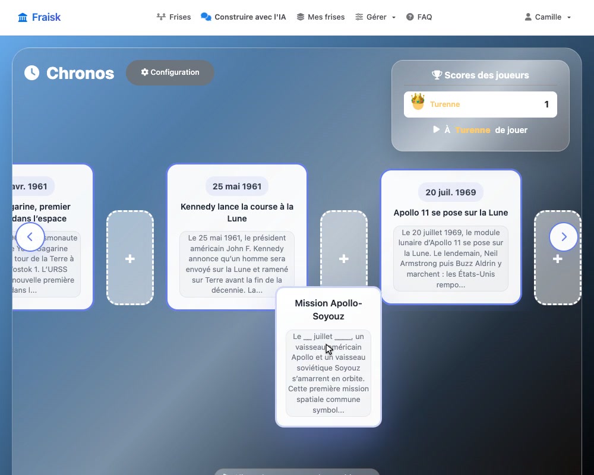The width and height of the screenshot is (594, 475).
Task: Click the Apollo 11 card description text
Action: 451,258
